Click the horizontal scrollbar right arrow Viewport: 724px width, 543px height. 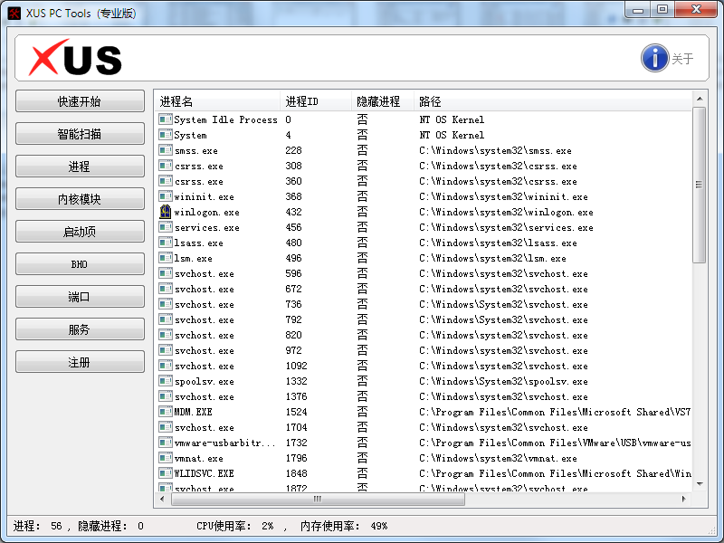coord(684,500)
